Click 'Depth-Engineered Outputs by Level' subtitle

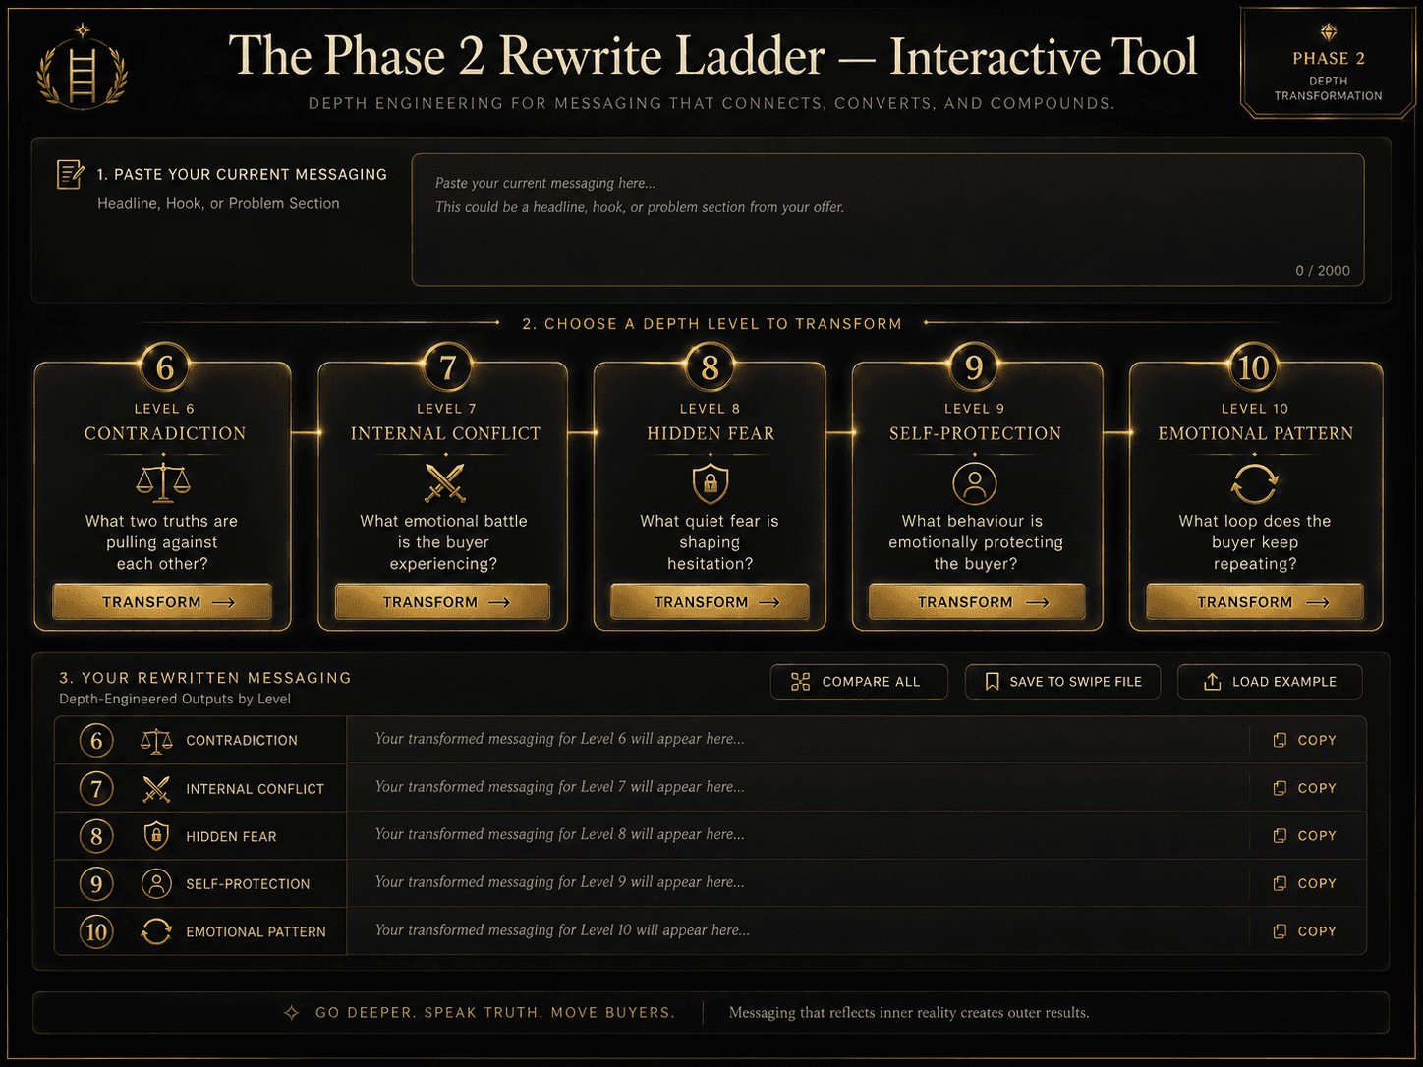pyautogui.click(x=175, y=700)
